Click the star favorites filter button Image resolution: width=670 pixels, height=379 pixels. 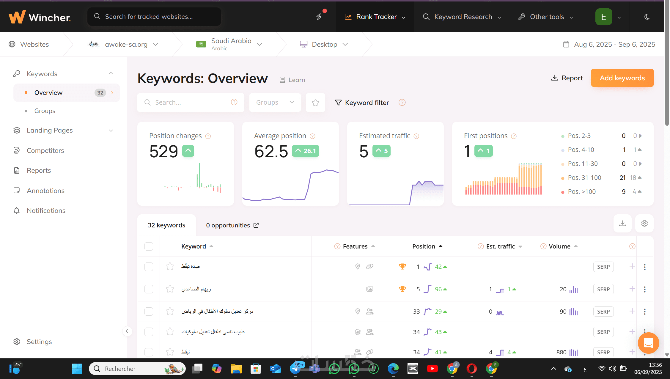pos(315,103)
